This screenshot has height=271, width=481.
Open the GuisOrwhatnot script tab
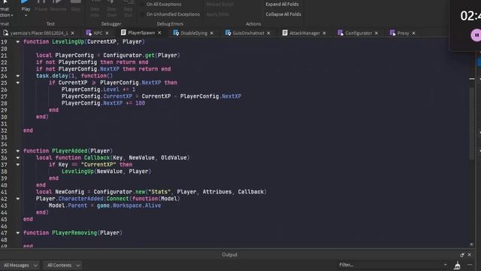point(248,33)
